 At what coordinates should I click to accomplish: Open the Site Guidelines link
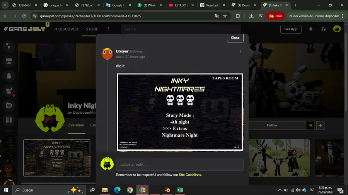tap(190, 175)
